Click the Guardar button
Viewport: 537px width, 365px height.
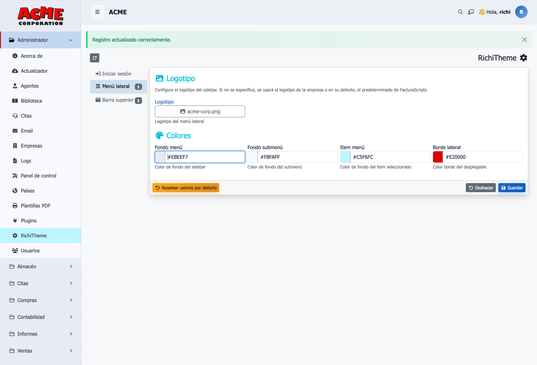[x=512, y=188]
